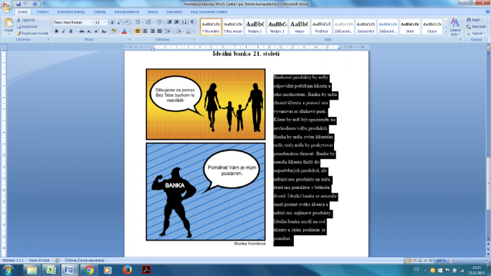Click the Office button
This screenshot has width=491, height=276.
[x=6, y=6]
